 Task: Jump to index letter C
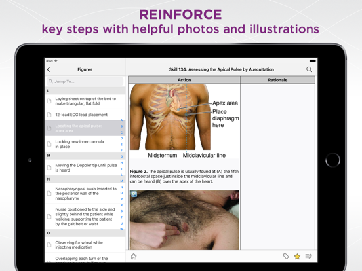pyautogui.click(x=122, y=132)
